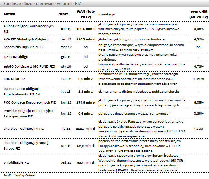Image resolution: width=209 pixels, height=179 pixels.
Task: Click the 'inwestycje' column header
Action: (x=106, y=14)
